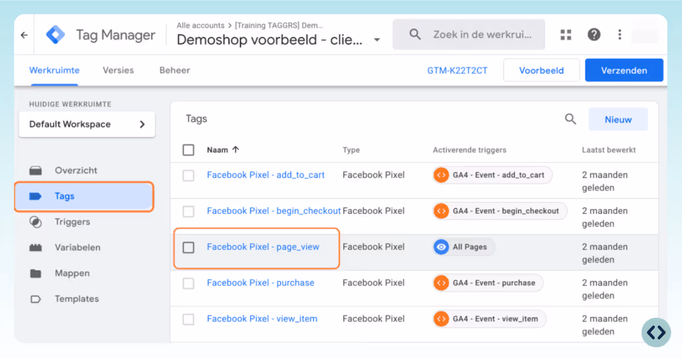Open the Google apps grid icon

click(x=565, y=35)
